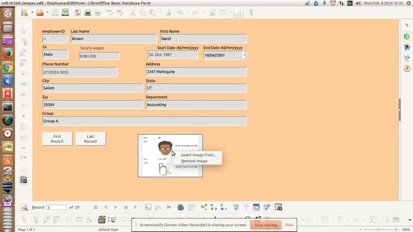Click the Print icon in toolbar
Image resolution: width=413 pixels, height=232 pixels.
click(88, 13)
